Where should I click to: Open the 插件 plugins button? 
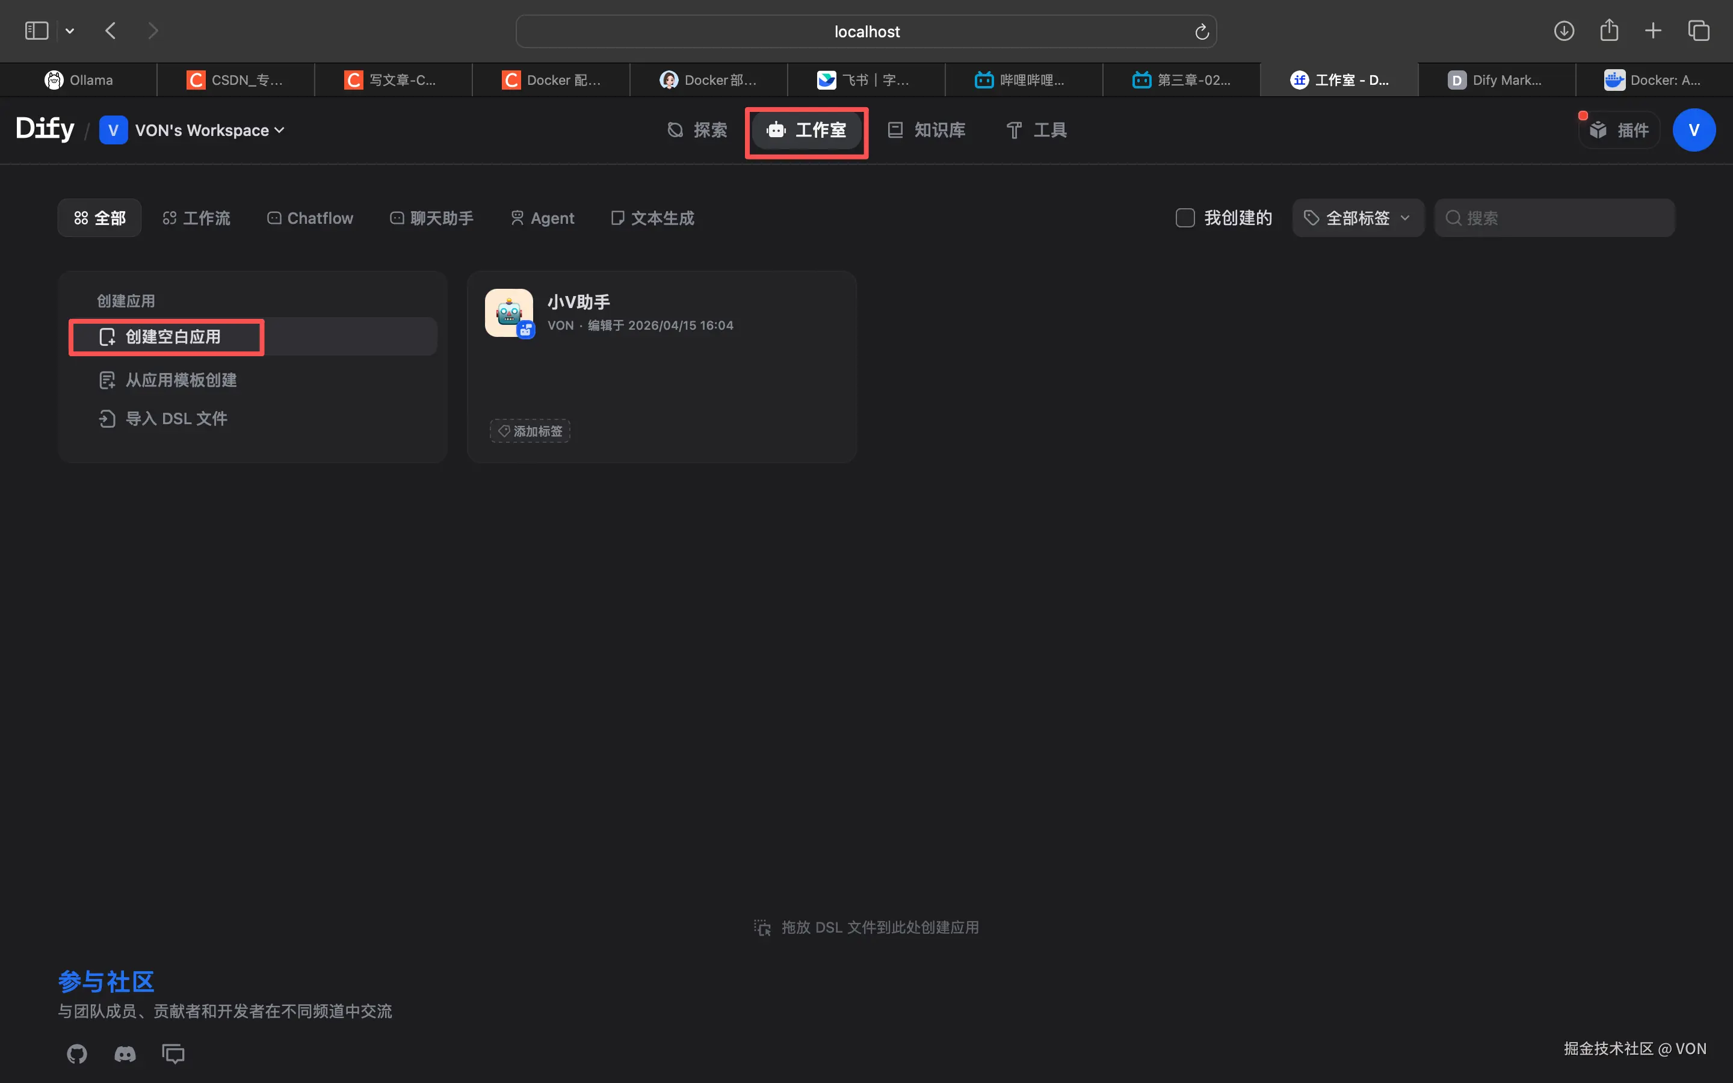(1619, 131)
